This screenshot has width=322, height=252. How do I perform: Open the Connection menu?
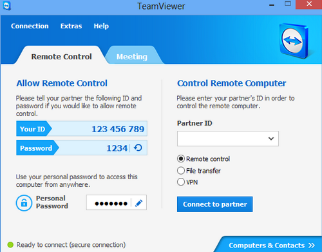pyautogui.click(x=30, y=26)
